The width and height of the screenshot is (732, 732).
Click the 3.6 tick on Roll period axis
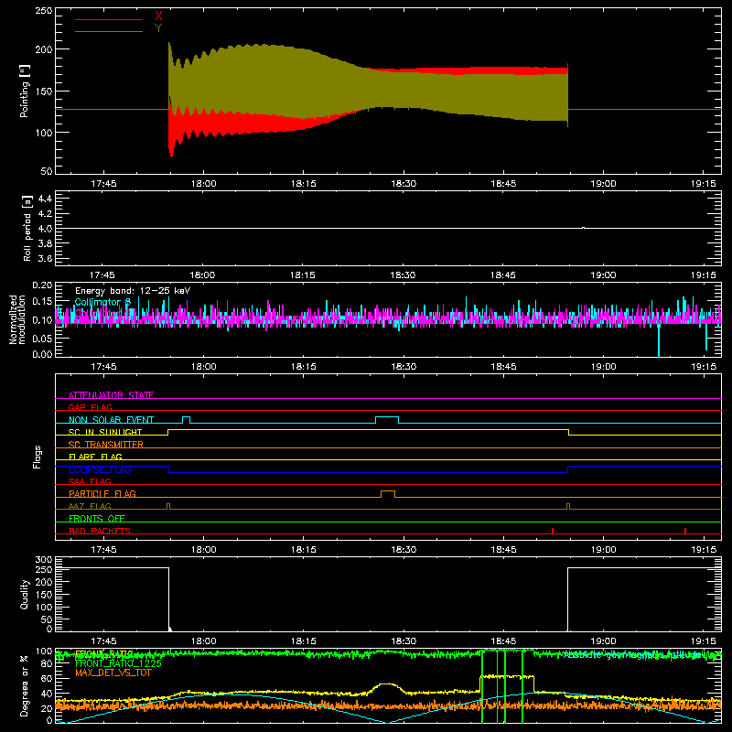pos(45,258)
